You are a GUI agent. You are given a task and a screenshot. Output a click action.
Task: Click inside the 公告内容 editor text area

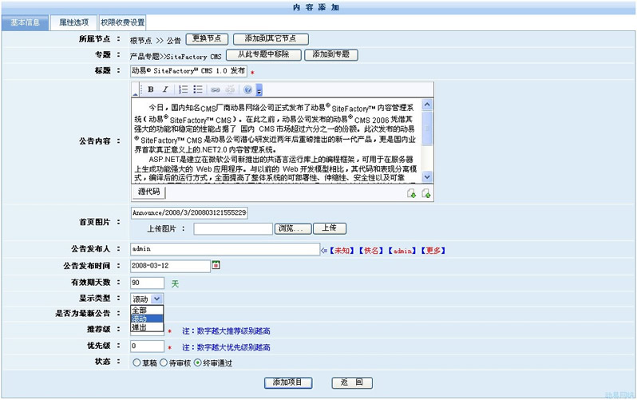276,141
